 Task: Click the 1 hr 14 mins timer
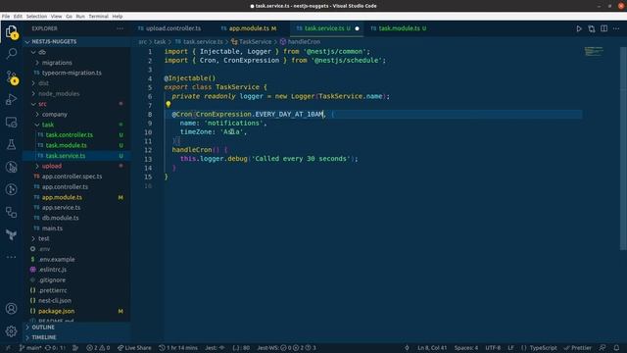tap(178, 348)
